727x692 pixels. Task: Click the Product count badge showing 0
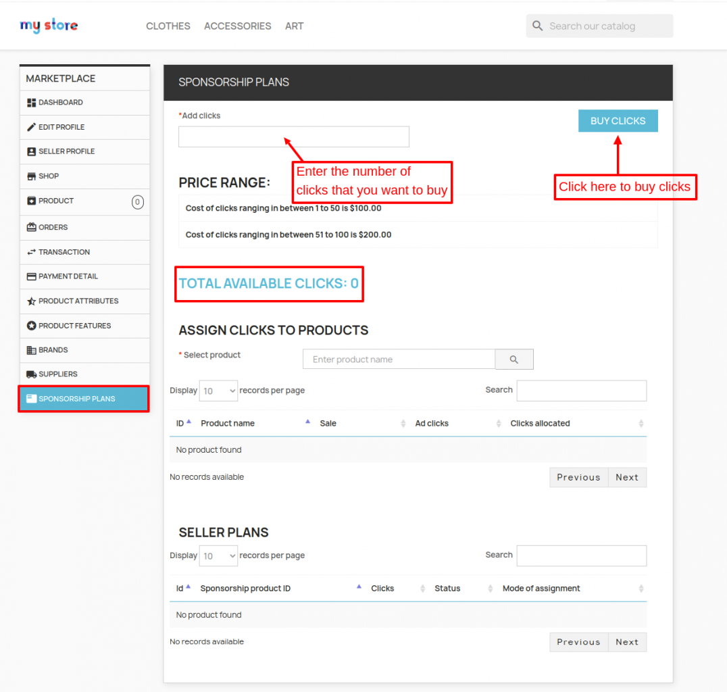[137, 202]
